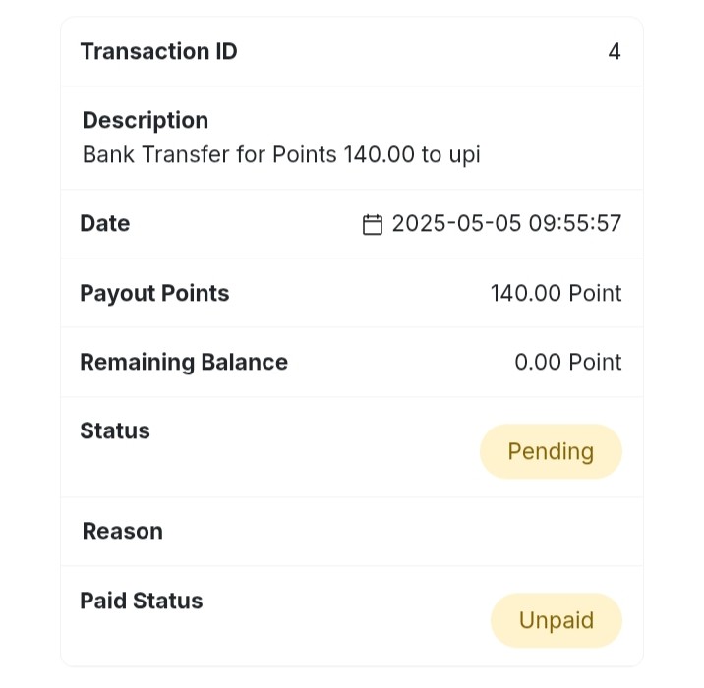
Task: Click the Description heading
Action: point(146,120)
